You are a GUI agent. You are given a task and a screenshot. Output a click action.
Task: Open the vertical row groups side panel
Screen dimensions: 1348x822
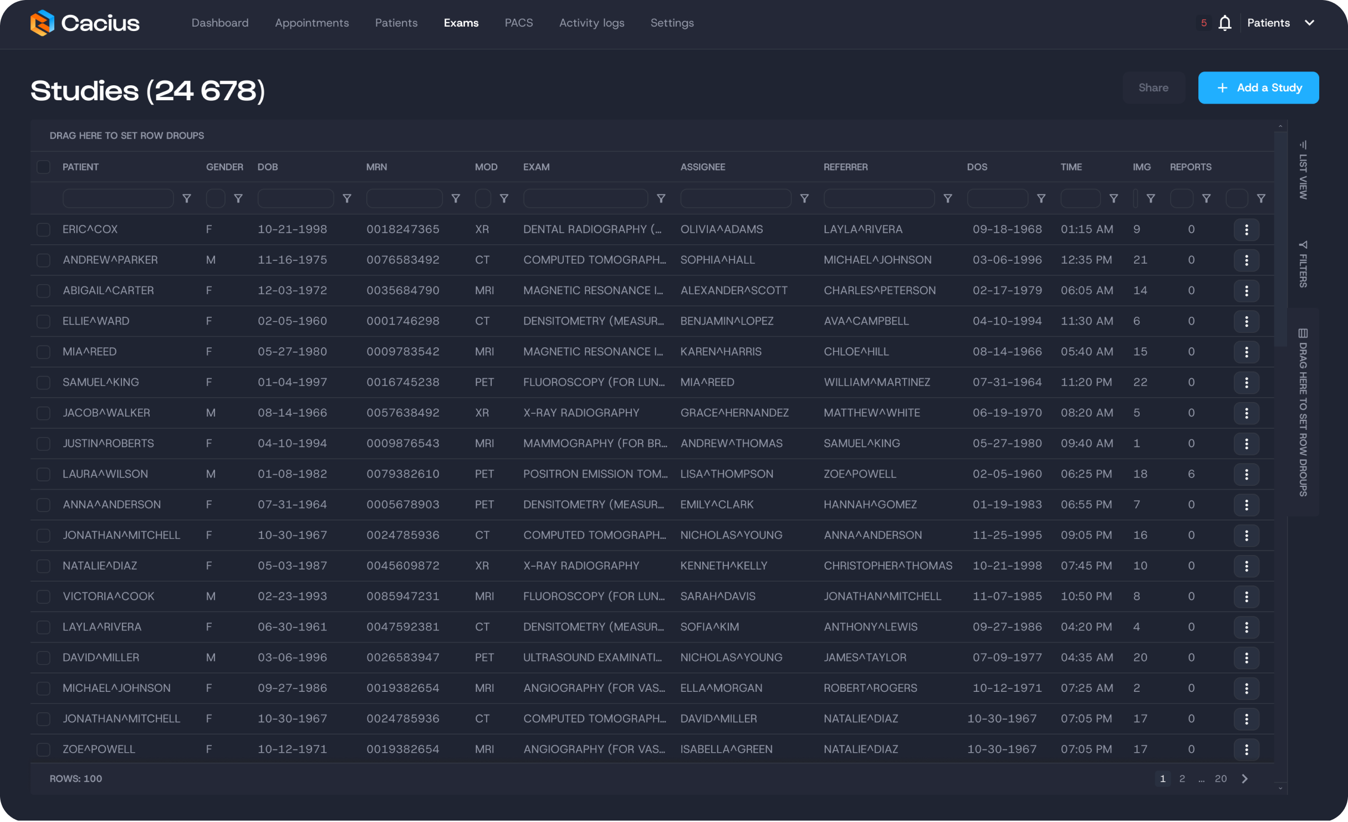[x=1303, y=413]
